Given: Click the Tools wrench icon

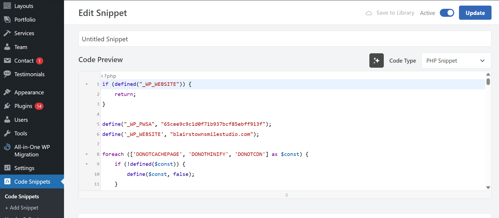Looking at the screenshot, I should [7, 133].
